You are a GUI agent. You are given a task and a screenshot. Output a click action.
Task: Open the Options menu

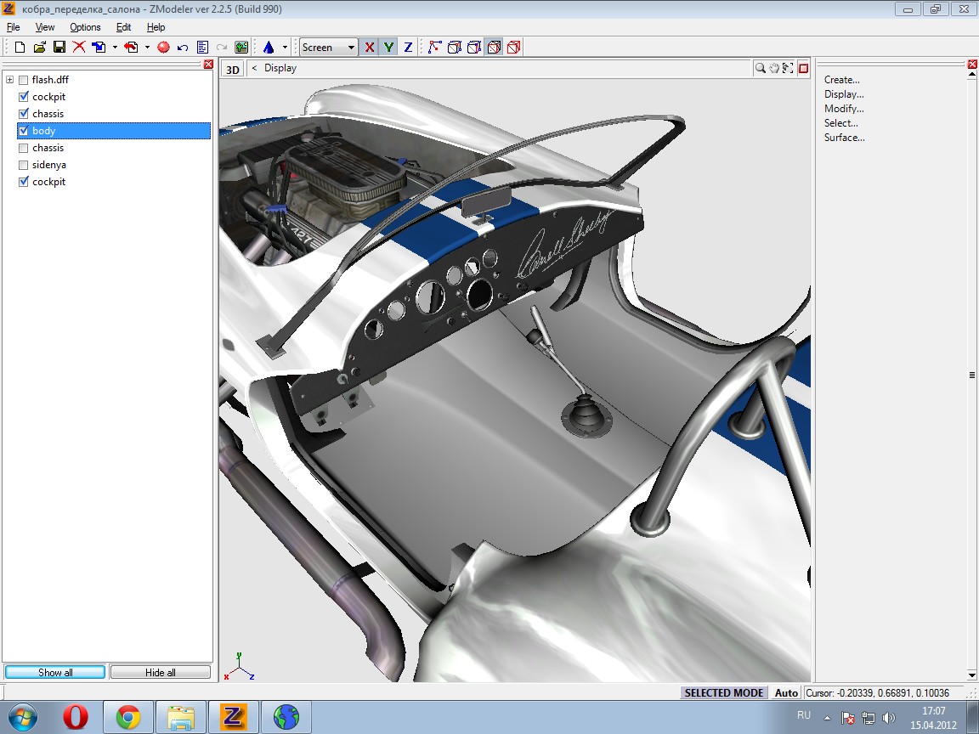click(85, 27)
